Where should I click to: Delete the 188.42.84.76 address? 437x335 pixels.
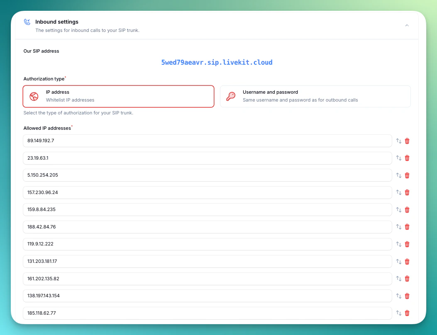click(x=407, y=227)
